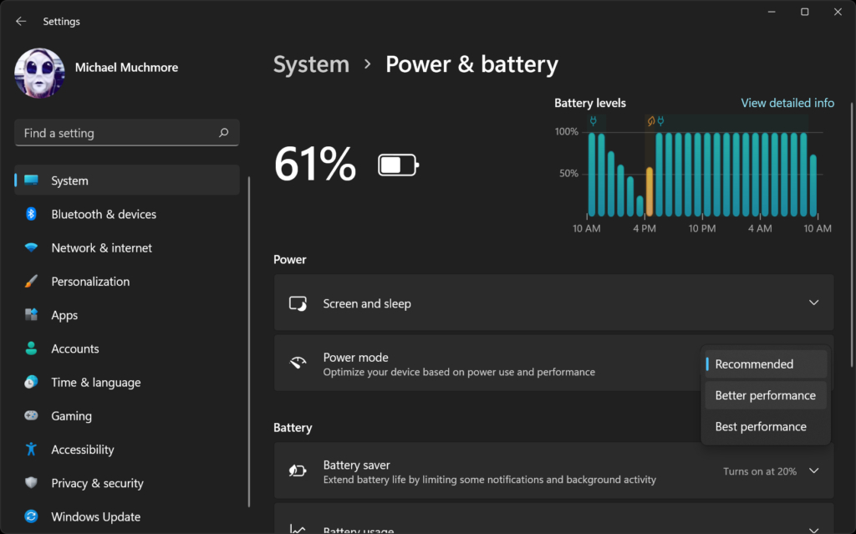Click the Privacy & security shield icon

point(31,483)
